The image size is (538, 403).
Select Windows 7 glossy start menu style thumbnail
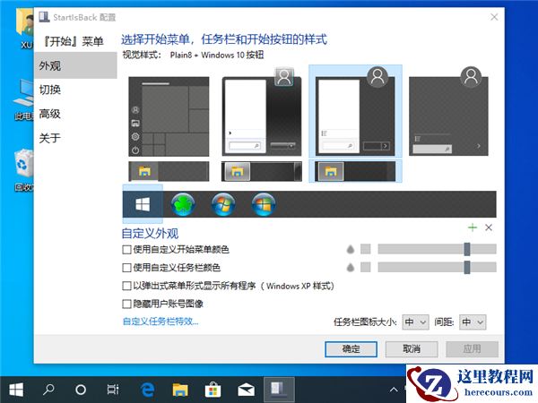click(262, 112)
